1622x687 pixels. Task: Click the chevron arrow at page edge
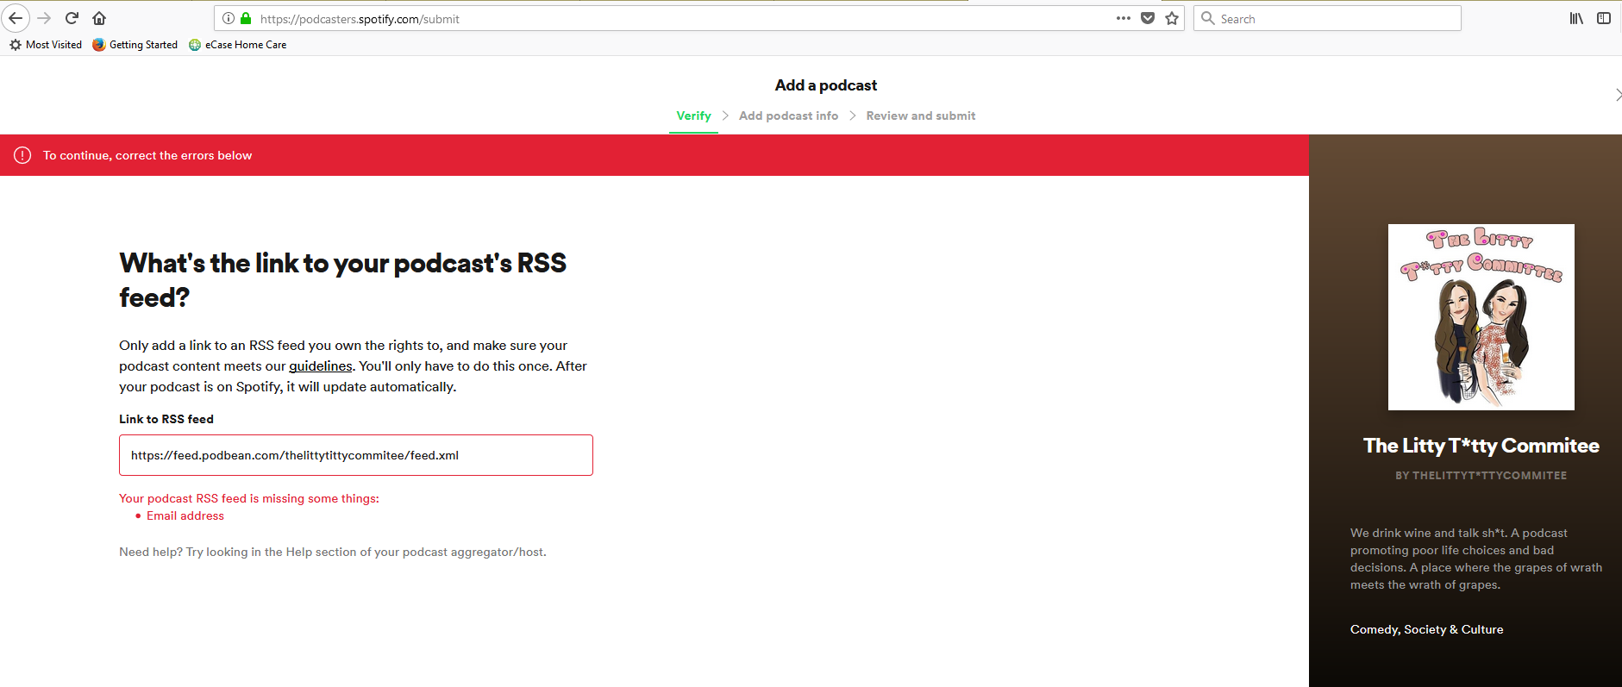[1617, 95]
